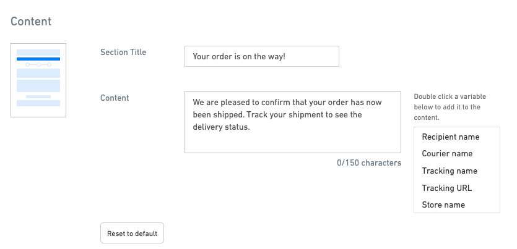Click the Section Title input field
Screen dimensions: 517x249
click(x=261, y=56)
